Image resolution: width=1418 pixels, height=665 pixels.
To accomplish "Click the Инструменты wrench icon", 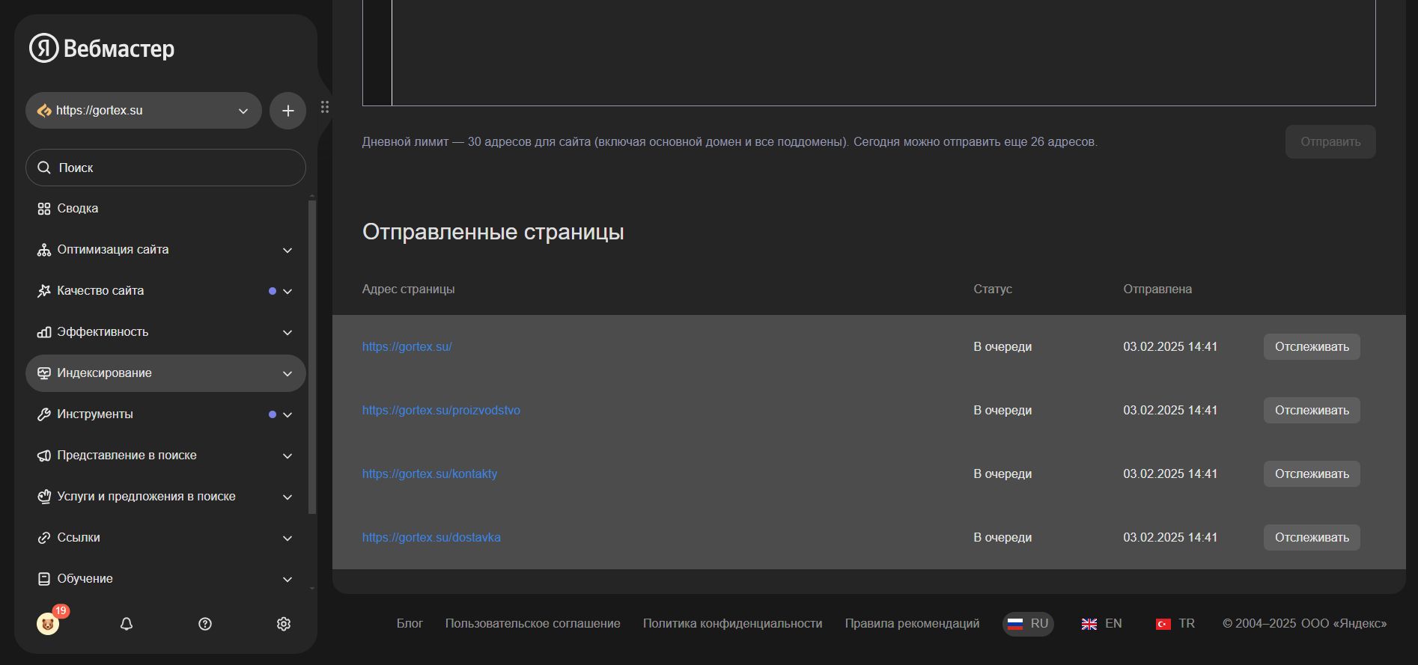I will coord(44,414).
